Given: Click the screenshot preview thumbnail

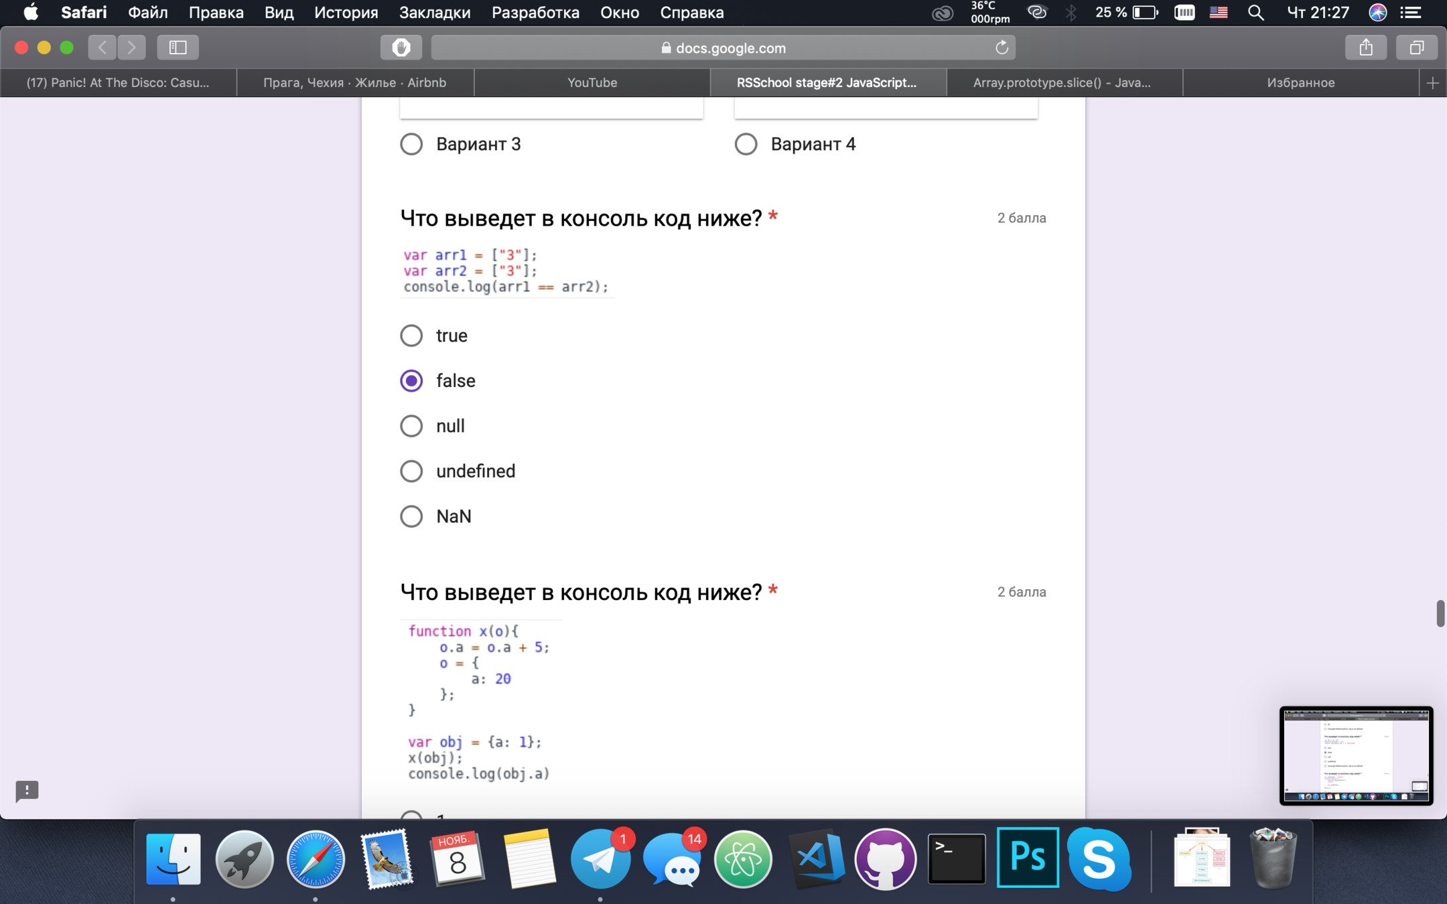Looking at the screenshot, I should pyautogui.click(x=1356, y=755).
